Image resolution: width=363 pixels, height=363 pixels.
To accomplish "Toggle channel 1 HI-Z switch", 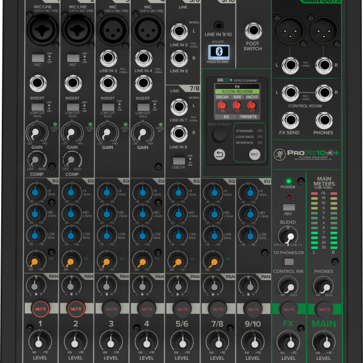I will point(38,58).
